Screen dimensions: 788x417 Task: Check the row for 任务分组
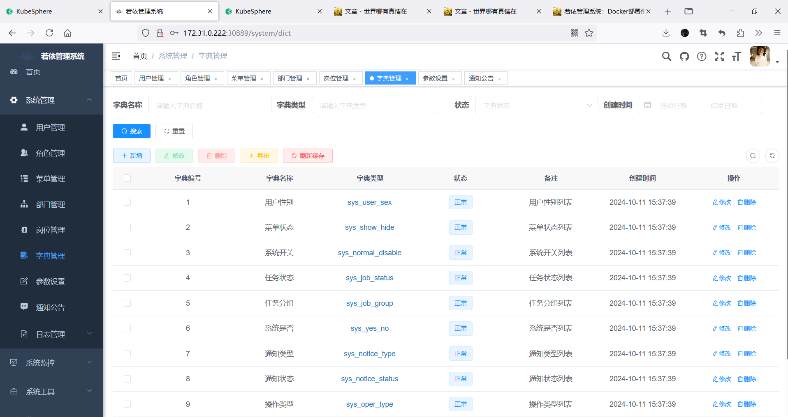coord(127,303)
